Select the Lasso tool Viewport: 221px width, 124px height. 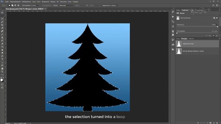2,19
